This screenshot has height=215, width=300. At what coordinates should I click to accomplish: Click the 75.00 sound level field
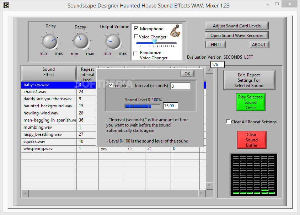(171, 106)
